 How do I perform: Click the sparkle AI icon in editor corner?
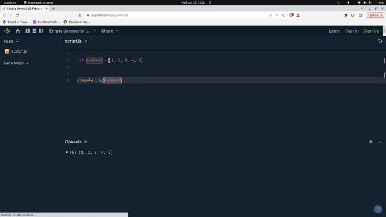pos(380,41)
